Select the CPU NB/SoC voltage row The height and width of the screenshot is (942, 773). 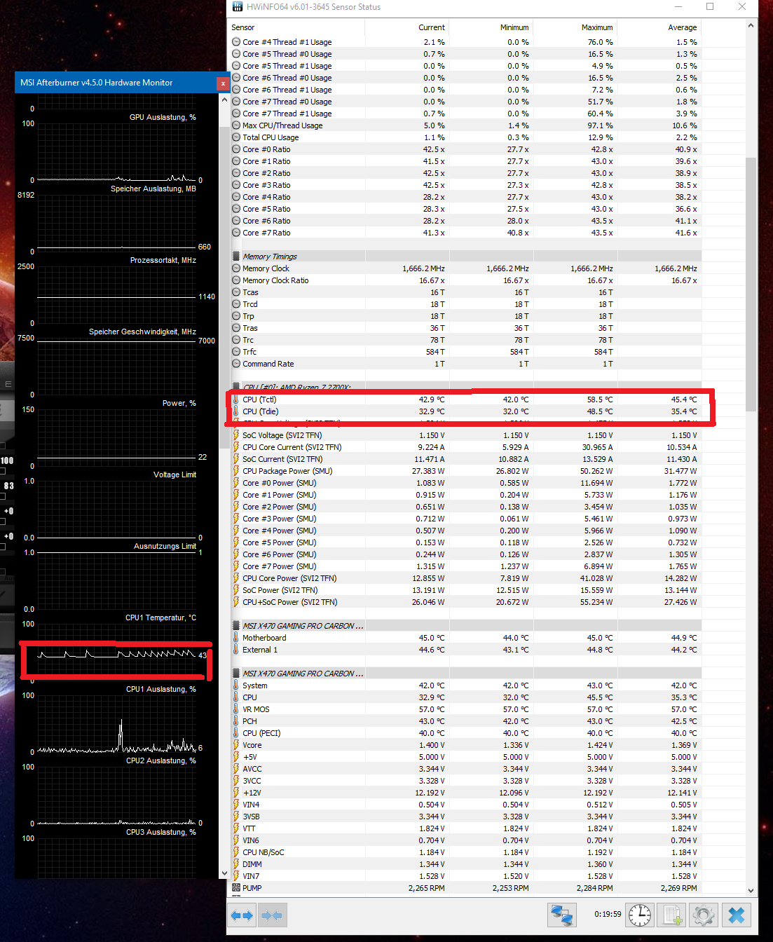(x=466, y=852)
